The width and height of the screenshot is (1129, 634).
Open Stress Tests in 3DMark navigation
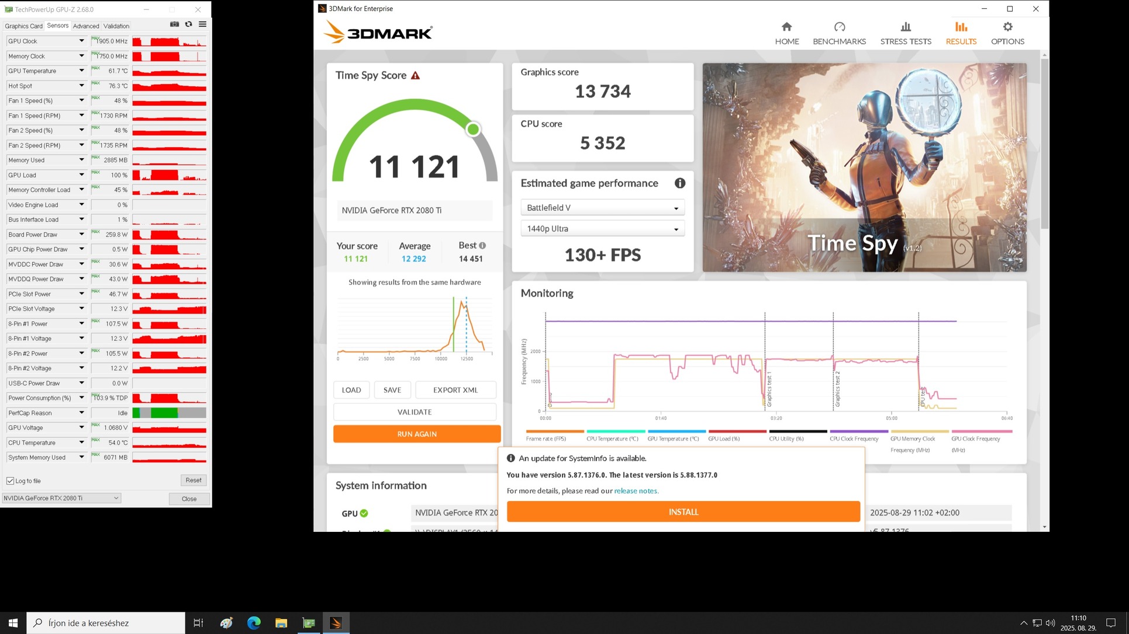[x=905, y=33]
